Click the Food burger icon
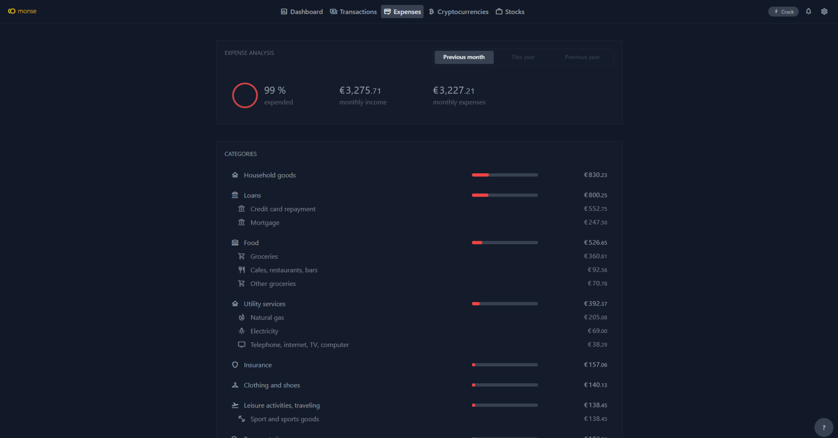 point(235,243)
